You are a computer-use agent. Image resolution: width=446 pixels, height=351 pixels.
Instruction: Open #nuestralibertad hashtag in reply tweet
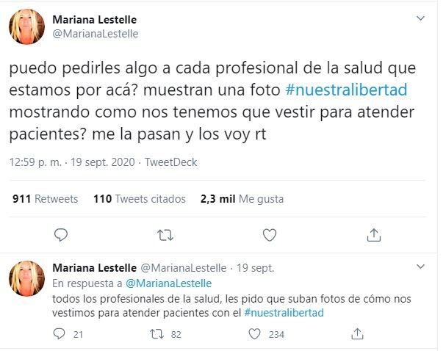(284, 313)
